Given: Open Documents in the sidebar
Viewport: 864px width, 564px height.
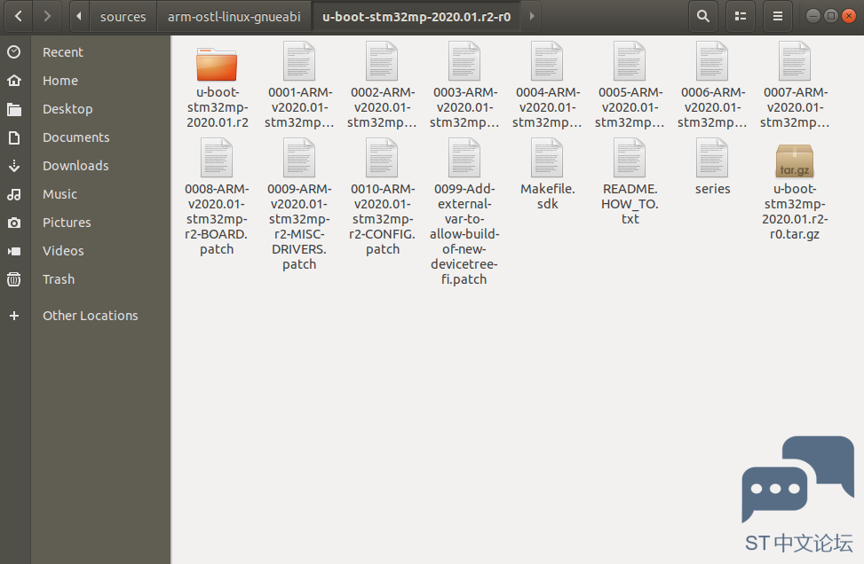Looking at the screenshot, I should [x=76, y=137].
